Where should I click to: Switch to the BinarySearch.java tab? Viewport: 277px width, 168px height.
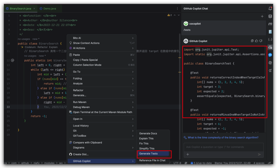[x=20, y=8]
